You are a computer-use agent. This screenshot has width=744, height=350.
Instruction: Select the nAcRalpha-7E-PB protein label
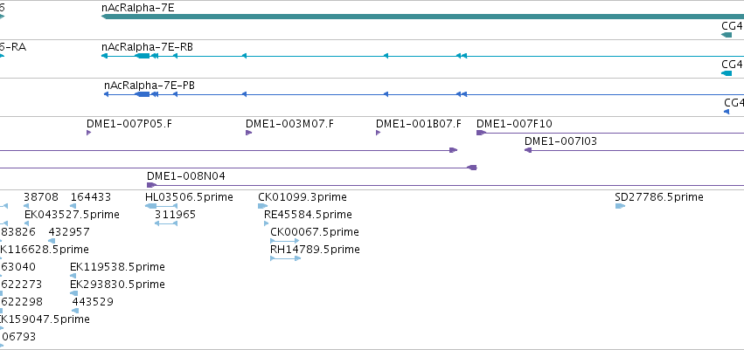149,86
